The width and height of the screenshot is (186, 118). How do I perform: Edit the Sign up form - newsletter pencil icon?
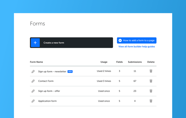(x=33, y=71)
